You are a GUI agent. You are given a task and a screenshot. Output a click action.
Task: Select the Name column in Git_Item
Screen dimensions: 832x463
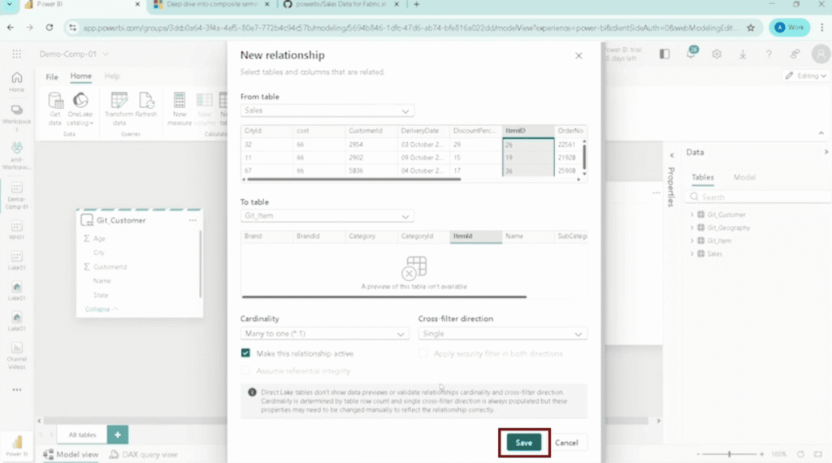pyautogui.click(x=527, y=236)
